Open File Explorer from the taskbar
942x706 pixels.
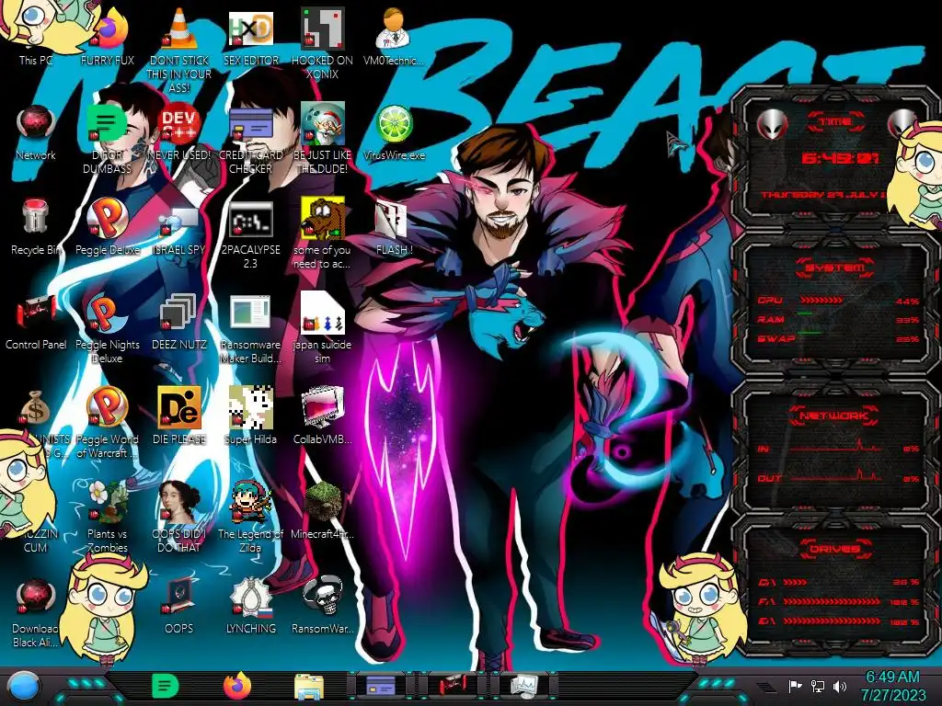[x=309, y=687]
